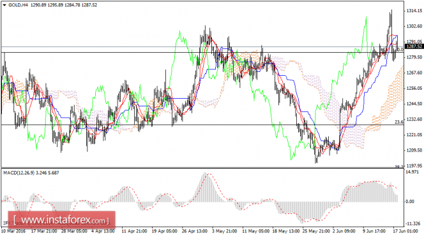Click the 9 Jun 17:00 date label

(x=374, y=231)
